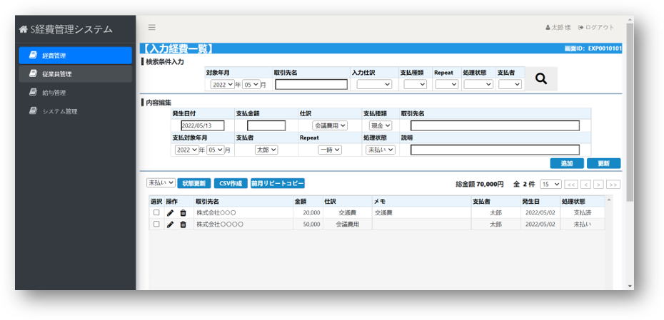664x320 pixels.
Task: Open the 仕訳 dropdown showing 会議費用
Action: 330,125
